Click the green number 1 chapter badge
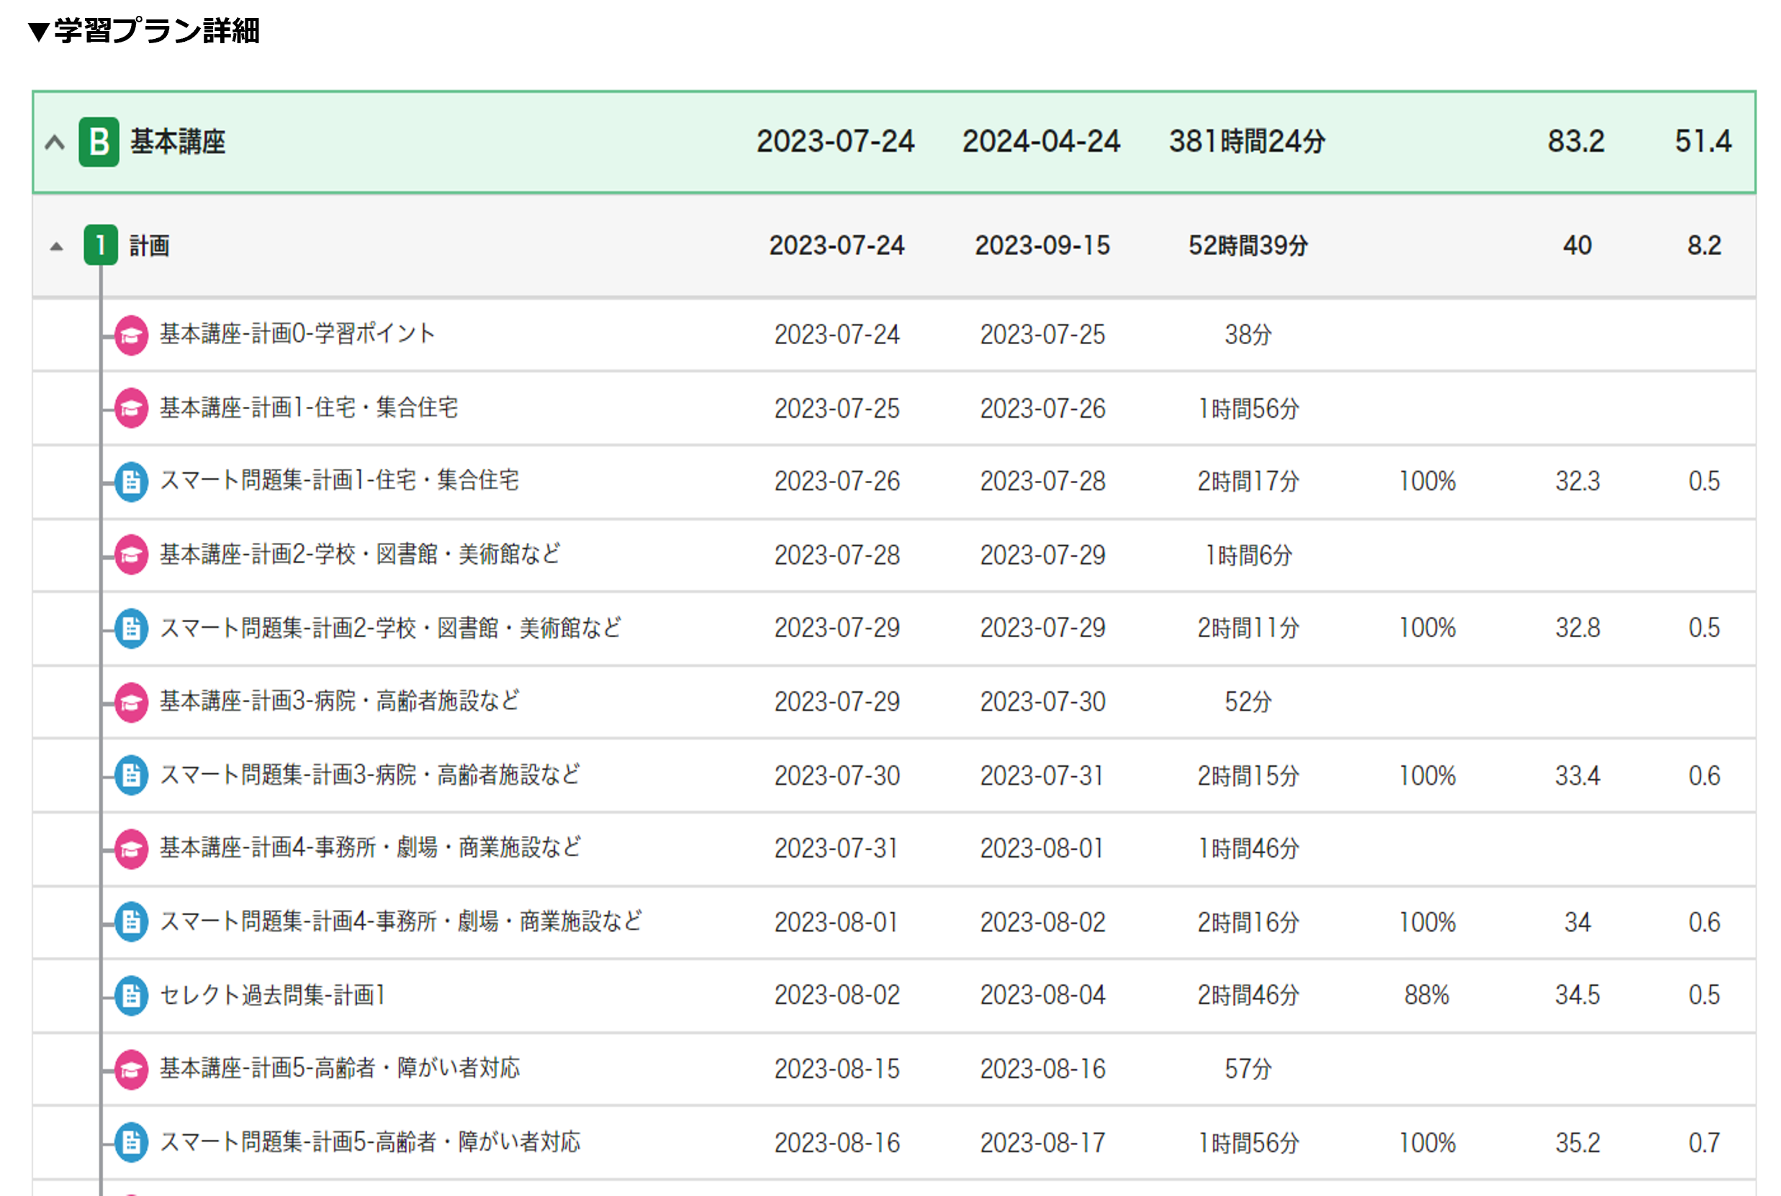 click(101, 245)
